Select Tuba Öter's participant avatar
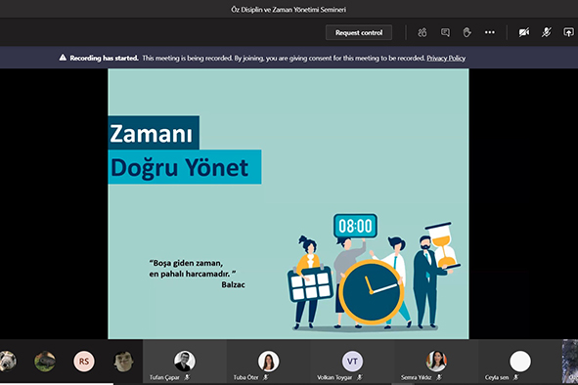Image resolution: width=578 pixels, height=385 pixels. tap(268, 361)
